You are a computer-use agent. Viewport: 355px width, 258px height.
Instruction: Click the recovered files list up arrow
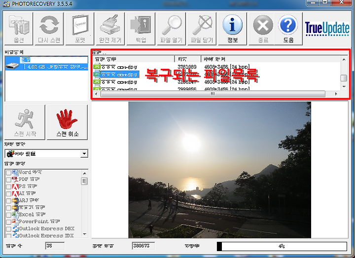point(344,59)
